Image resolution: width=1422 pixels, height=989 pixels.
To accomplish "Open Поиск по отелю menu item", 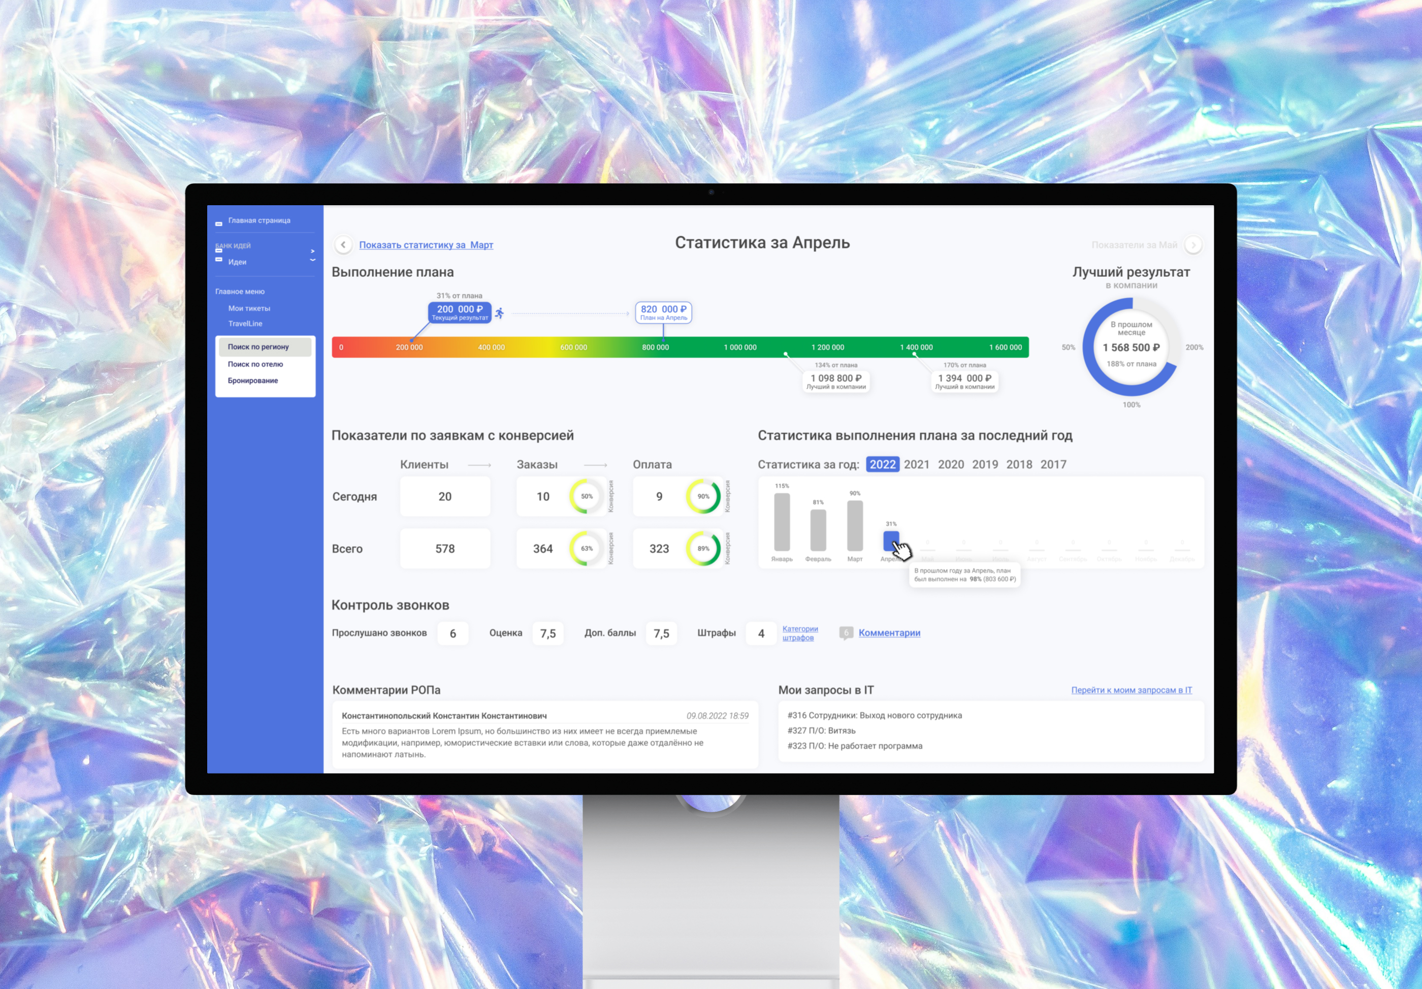I will [x=255, y=364].
